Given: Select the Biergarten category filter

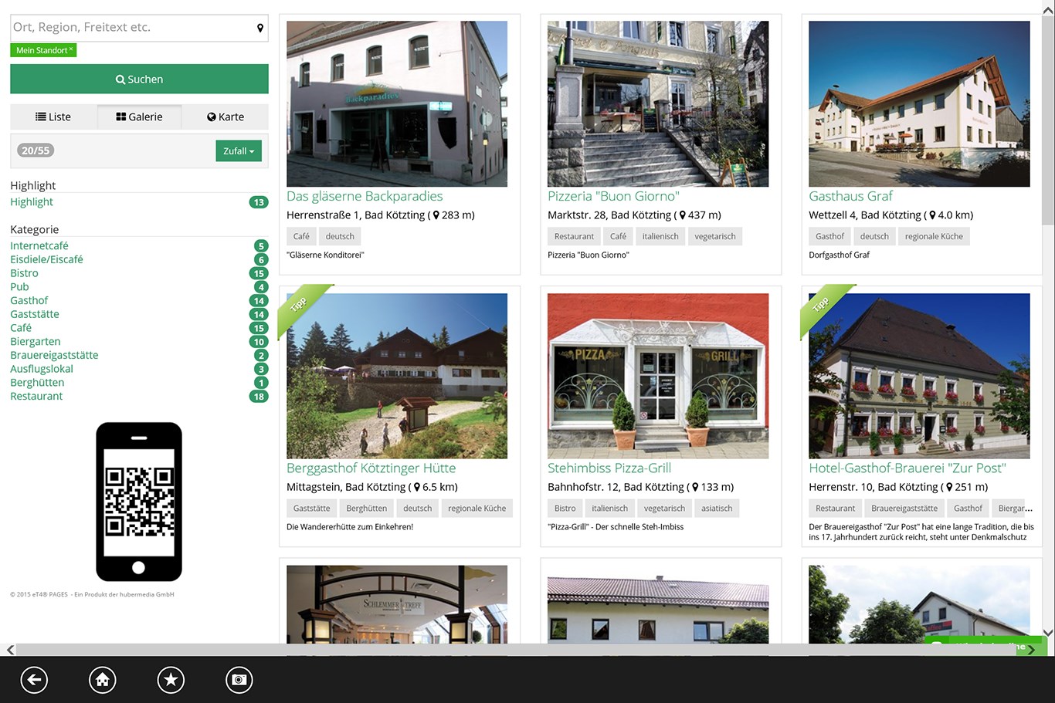Looking at the screenshot, I should [36, 341].
